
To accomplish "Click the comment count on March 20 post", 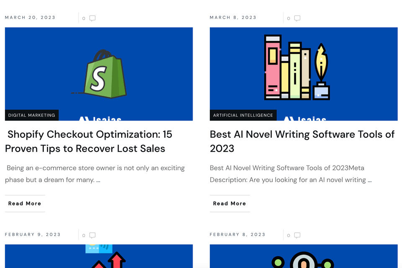I will point(84,18).
